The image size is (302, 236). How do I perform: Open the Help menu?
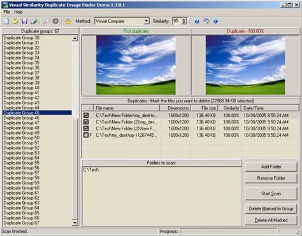click(x=18, y=12)
